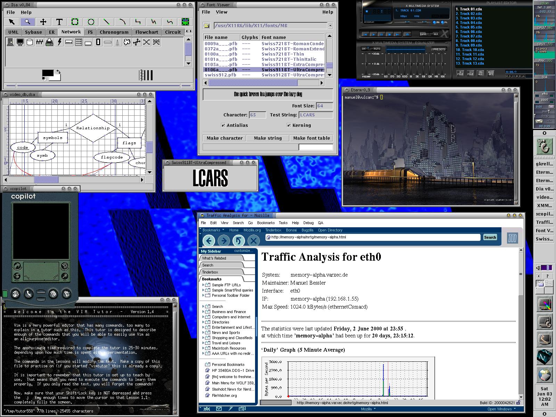Screen dimensions: 556x417
Task: Go back in Mozilla browser
Action: coord(208,240)
